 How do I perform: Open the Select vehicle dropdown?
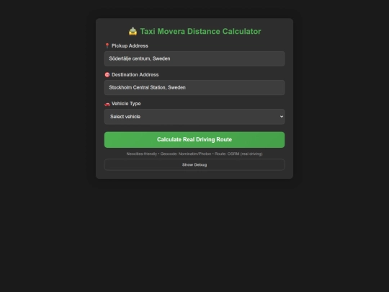coord(194,117)
